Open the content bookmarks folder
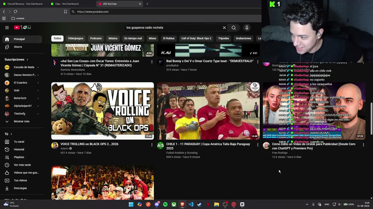The height and width of the screenshot is (209, 373). click(x=18, y=18)
